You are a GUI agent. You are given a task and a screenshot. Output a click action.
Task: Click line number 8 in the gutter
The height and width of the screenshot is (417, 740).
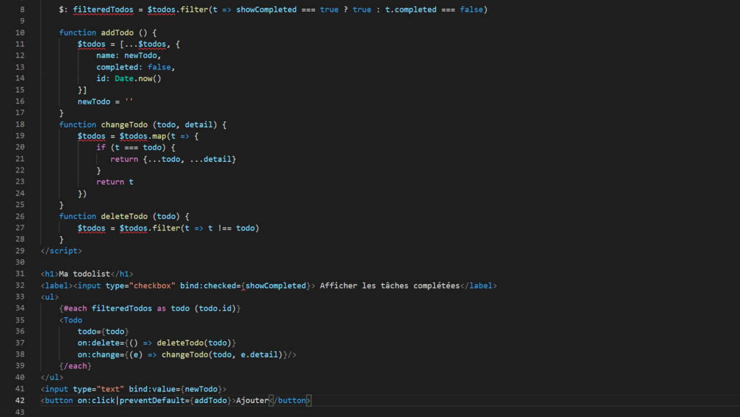click(22, 9)
